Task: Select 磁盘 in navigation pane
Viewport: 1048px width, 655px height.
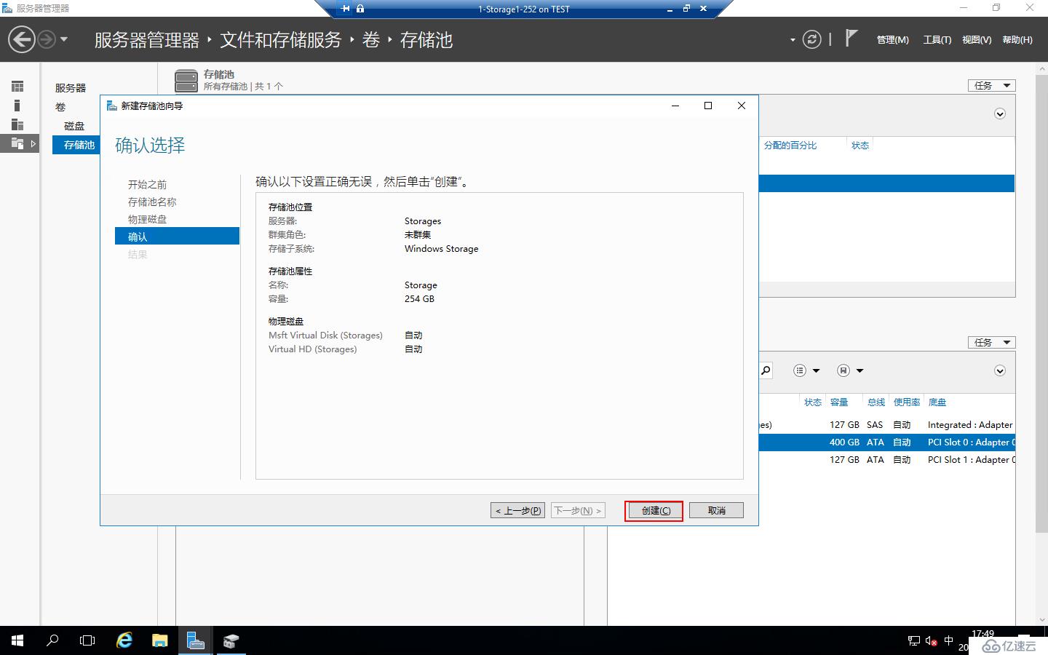Action: click(74, 126)
